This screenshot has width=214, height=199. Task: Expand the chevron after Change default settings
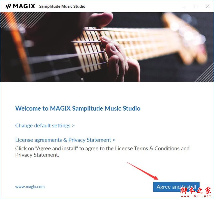(73, 126)
